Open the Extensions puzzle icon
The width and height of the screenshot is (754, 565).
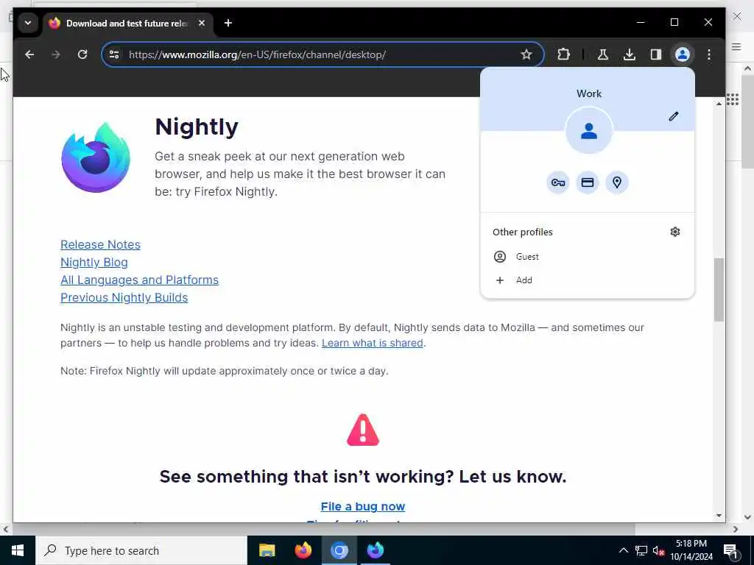click(x=563, y=54)
